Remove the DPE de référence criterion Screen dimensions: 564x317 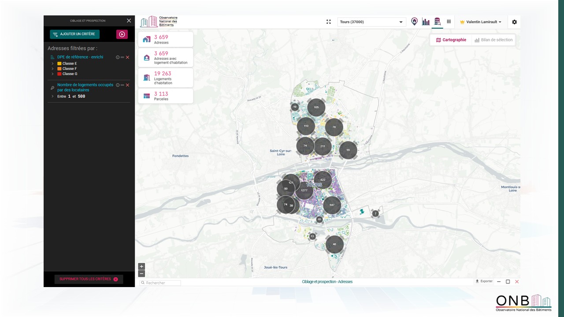pyautogui.click(x=128, y=57)
